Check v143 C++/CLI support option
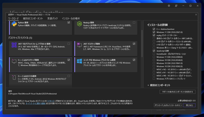This screenshot has width=204, height=117. [154, 44]
